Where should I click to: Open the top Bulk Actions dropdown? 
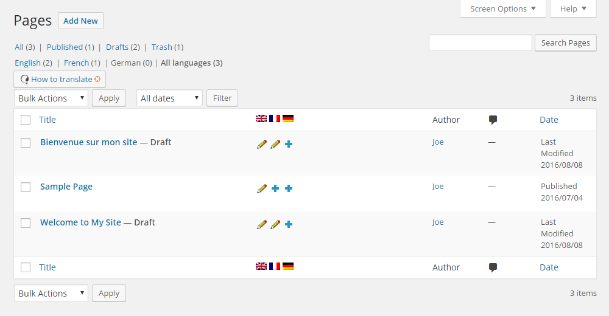coord(51,98)
